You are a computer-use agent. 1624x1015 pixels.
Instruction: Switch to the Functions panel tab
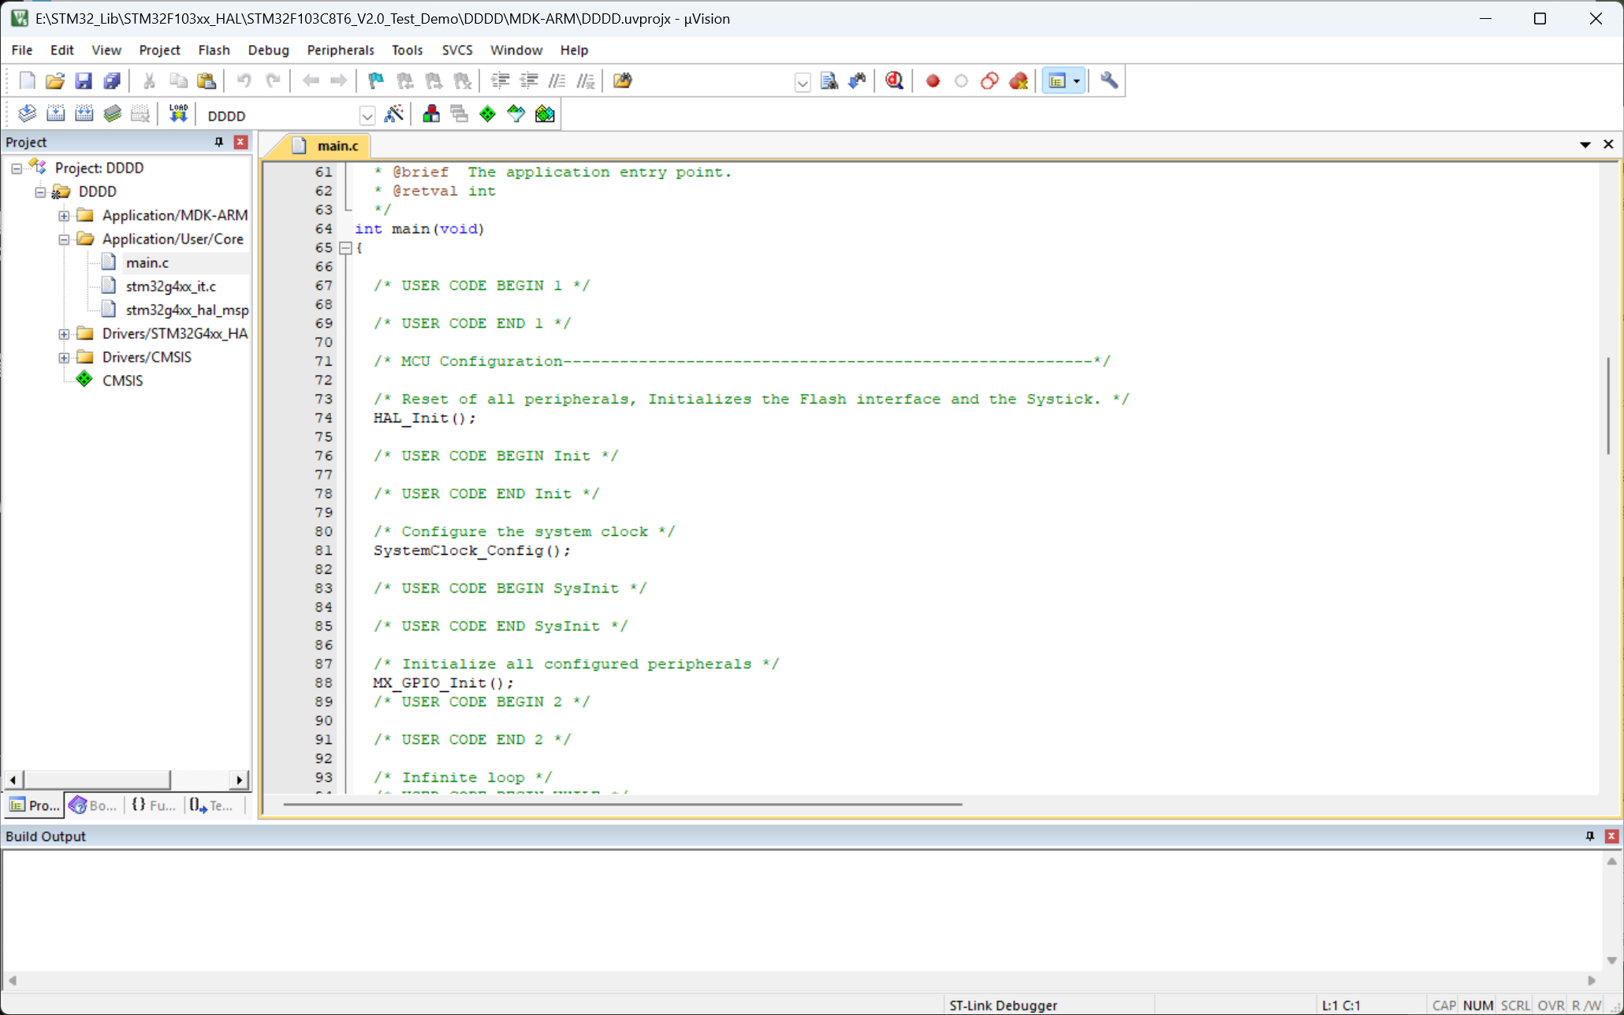154,805
